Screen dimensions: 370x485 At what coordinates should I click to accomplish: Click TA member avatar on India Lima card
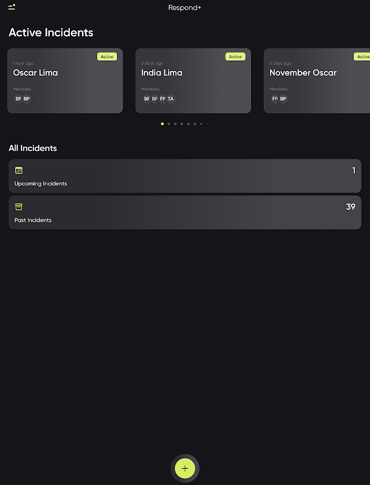coord(170,99)
